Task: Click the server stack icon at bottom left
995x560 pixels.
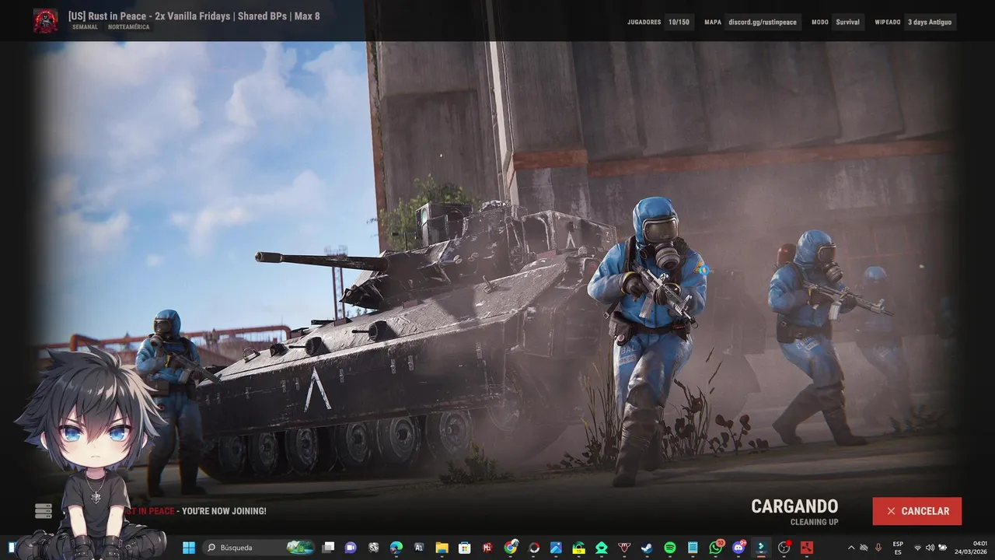Action: [x=44, y=511]
